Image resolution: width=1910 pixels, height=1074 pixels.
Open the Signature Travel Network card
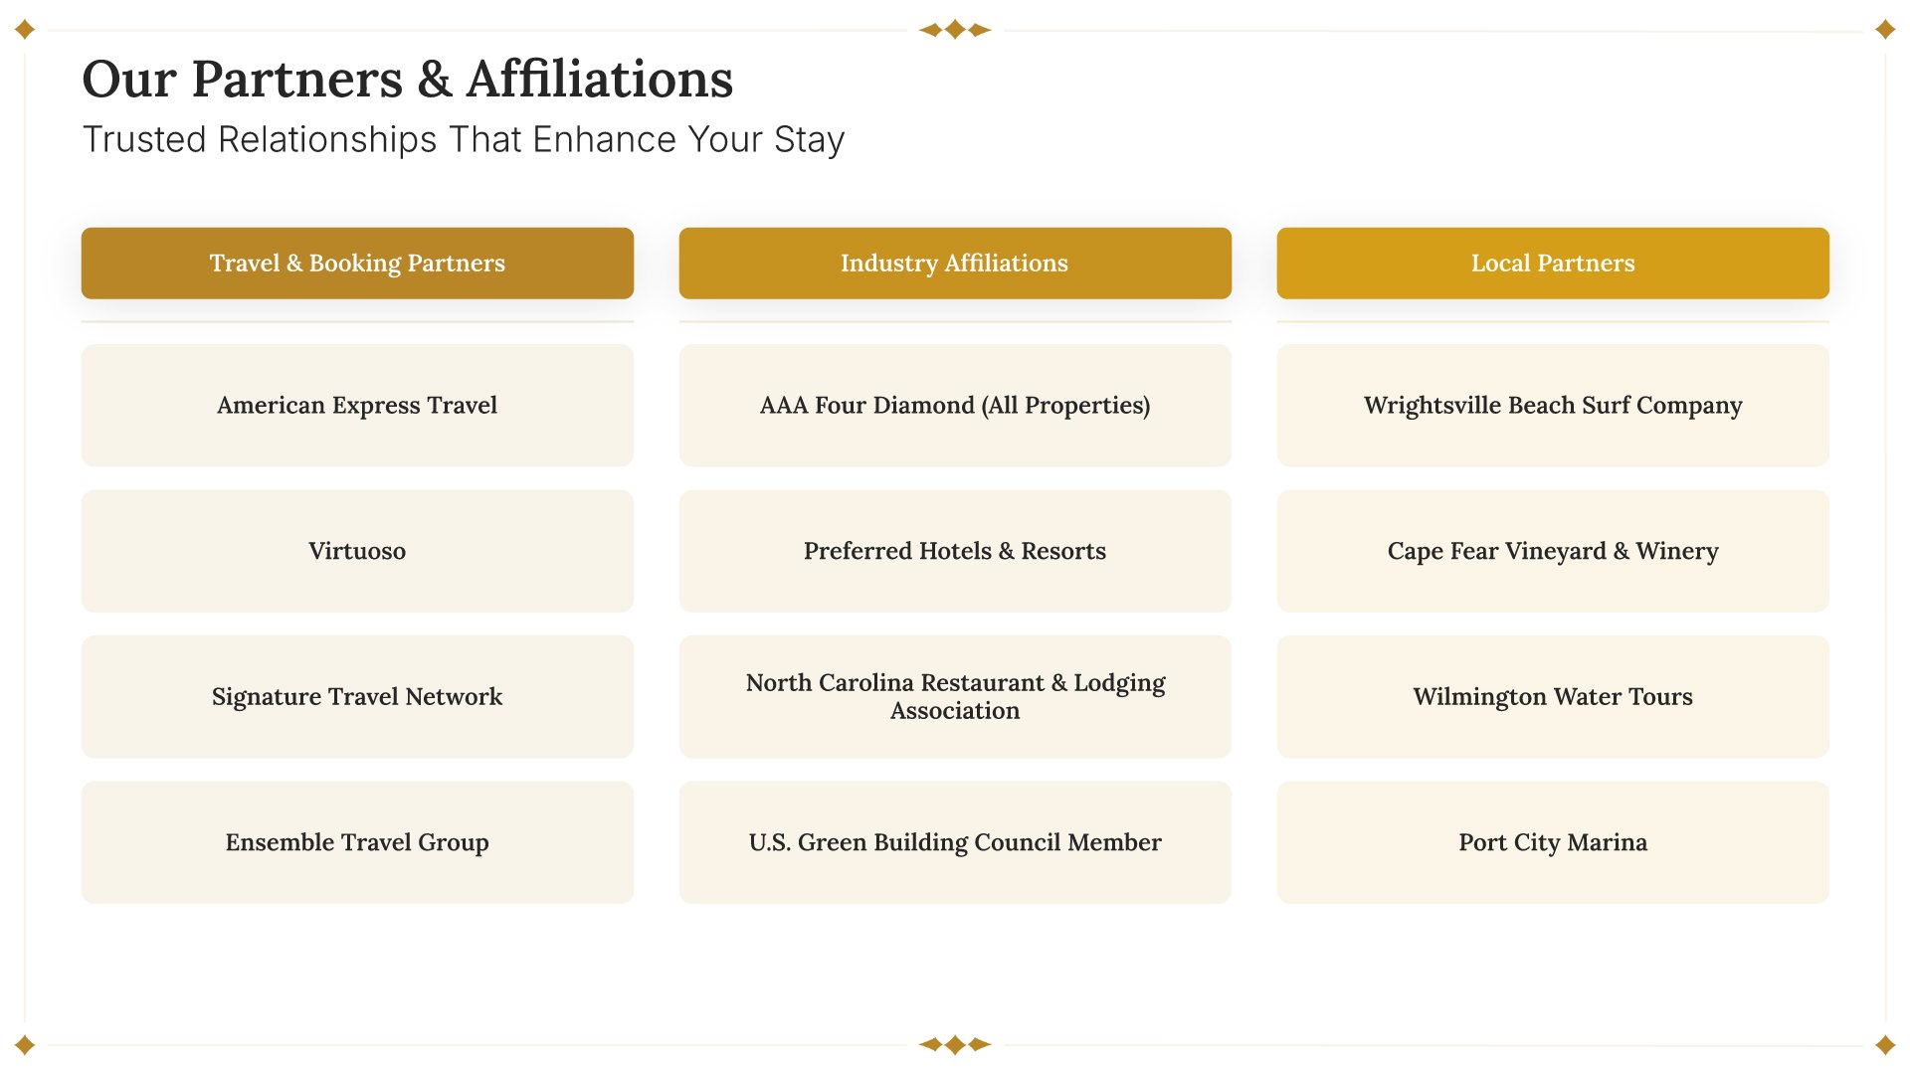coord(357,697)
